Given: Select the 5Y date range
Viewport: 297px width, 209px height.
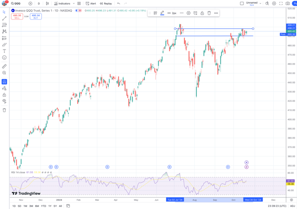Looking at the screenshot, I should [x=55, y=206].
